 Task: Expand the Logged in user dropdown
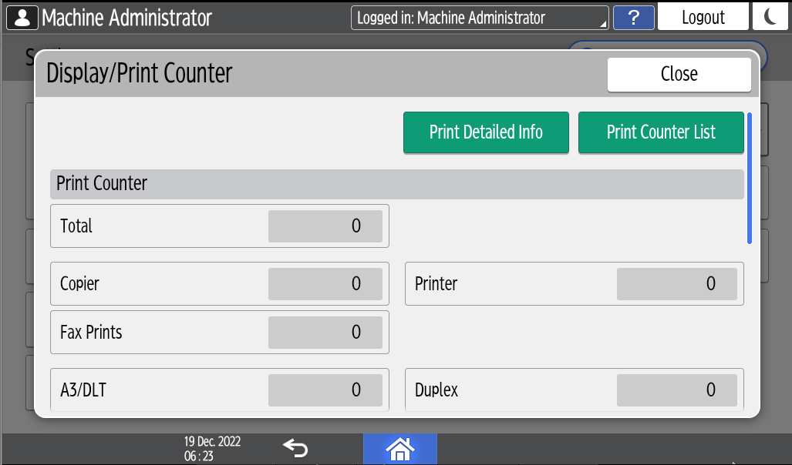480,18
